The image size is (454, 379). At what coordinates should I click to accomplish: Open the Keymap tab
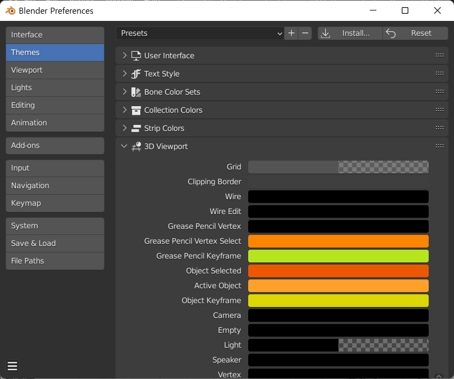click(x=55, y=203)
